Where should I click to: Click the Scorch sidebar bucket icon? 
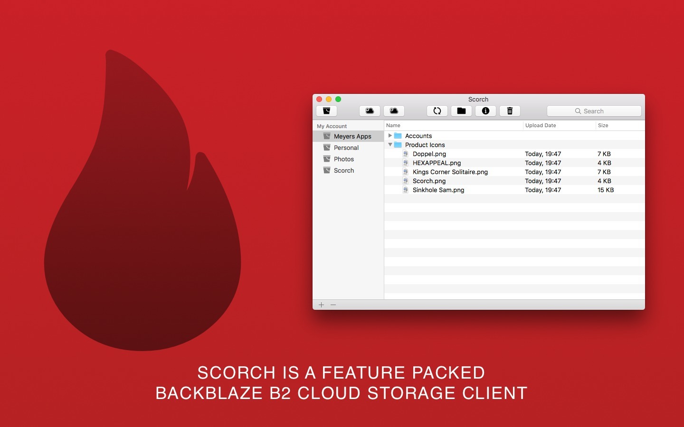[x=327, y=170]
